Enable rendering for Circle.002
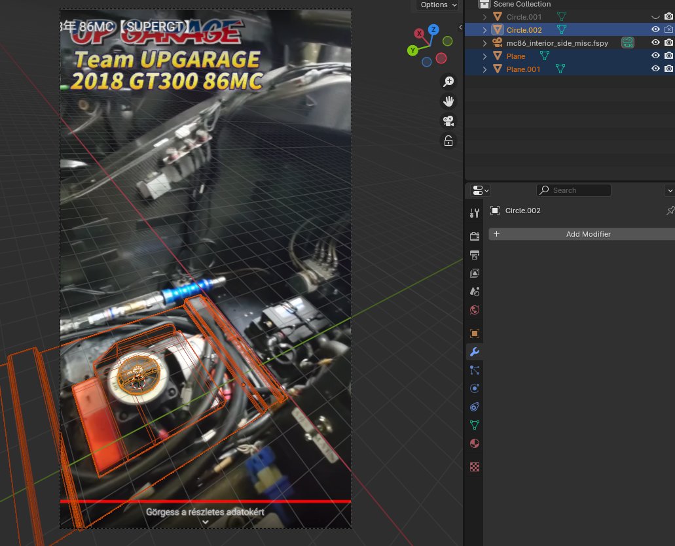This screenshot has width=675, height=546. point(668,29)
